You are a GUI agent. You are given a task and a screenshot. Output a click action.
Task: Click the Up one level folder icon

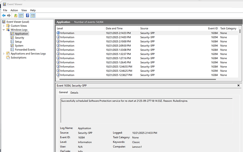click(15, 15)
